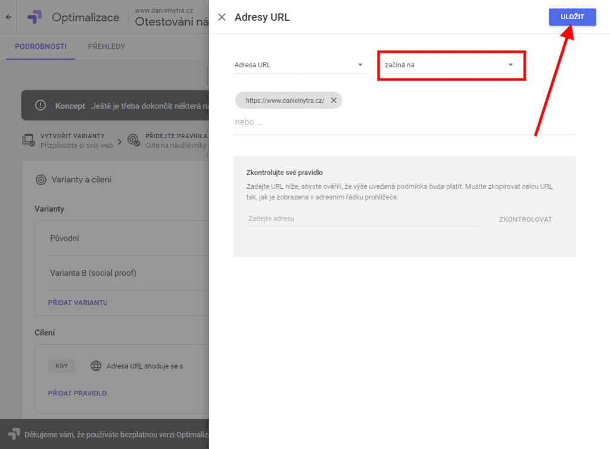This screenshot has height=449, width=610.
Task: Switch to the Přehledy tab
Action: tap(106, 46)
